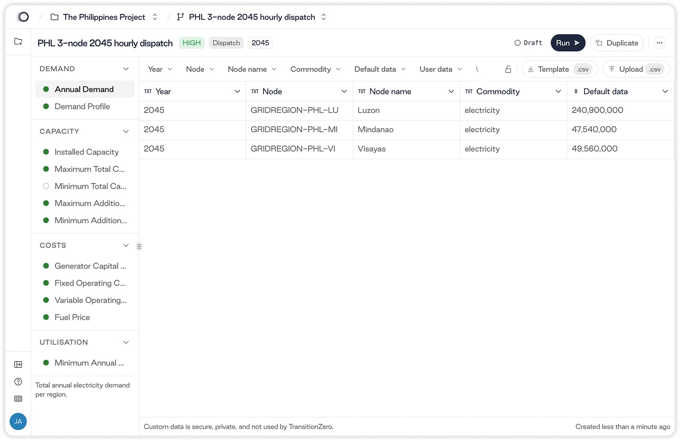Viewport: 680px width, 441px height.
Task: Open the new folder icon in left rail
Action: point(18,41)
